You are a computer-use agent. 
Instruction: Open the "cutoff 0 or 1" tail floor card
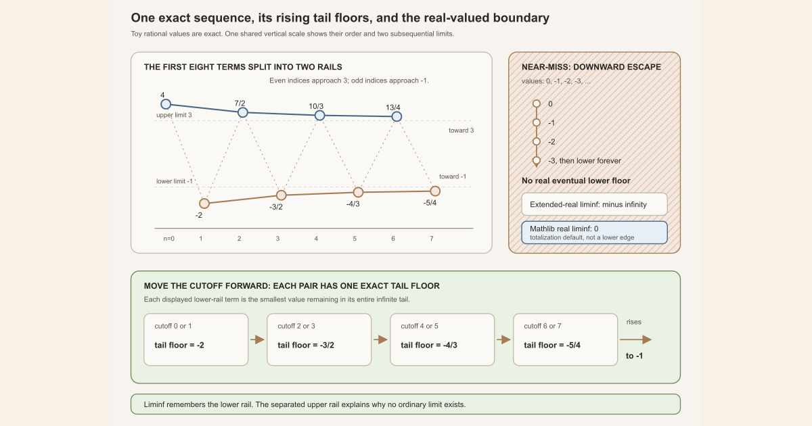pyautogui.click(x=196, y=339)
